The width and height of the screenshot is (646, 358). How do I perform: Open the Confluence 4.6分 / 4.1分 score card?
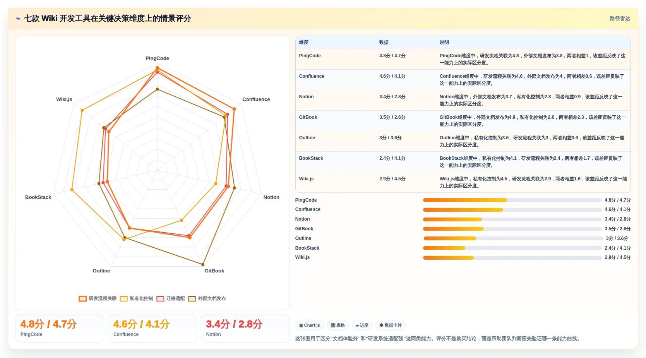(x=153, y=328)
